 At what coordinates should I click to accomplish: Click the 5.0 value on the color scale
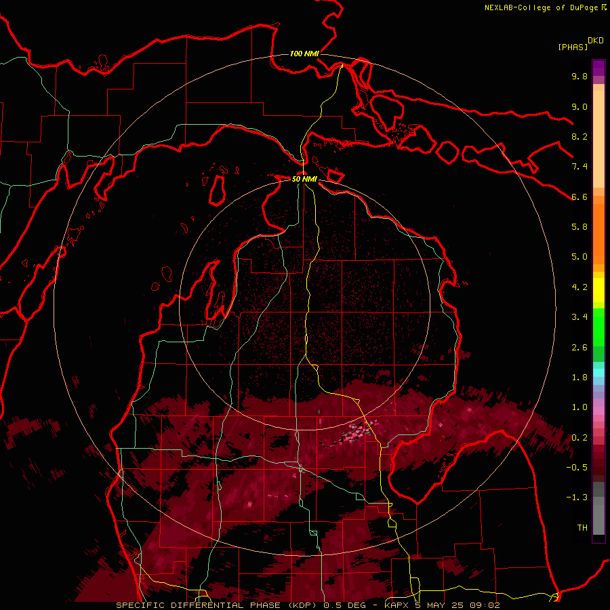pyautogui.click(x=579, y=257)
